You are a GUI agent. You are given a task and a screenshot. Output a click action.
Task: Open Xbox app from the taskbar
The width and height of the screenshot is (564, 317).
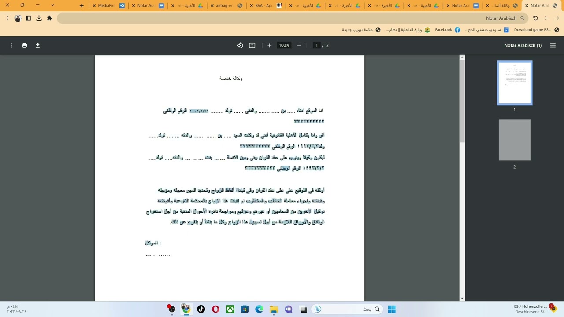click(x=230, y=309)
